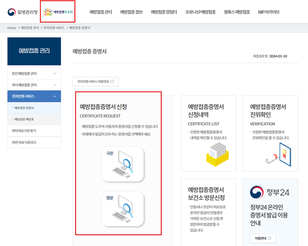The image size is (308, 246).
Task: Open the 예방접종 알림터 top menu
Action: [164, 12]
